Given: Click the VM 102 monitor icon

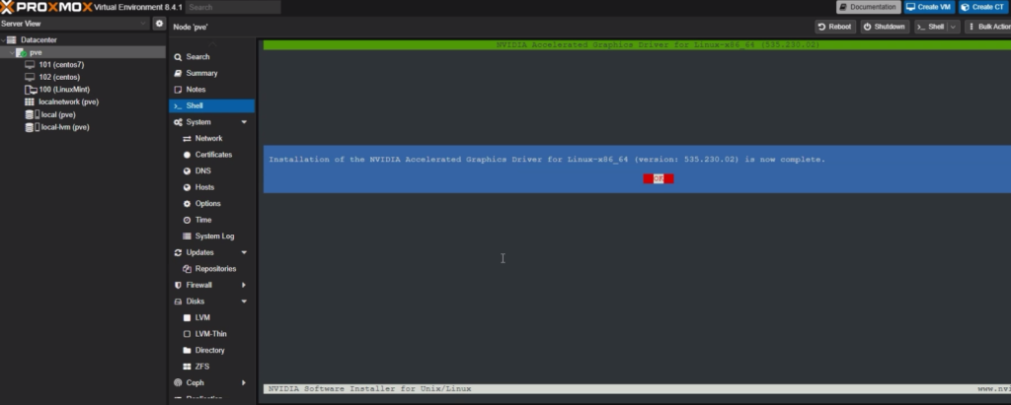Looking at the screenshot, I should (30, 77).
